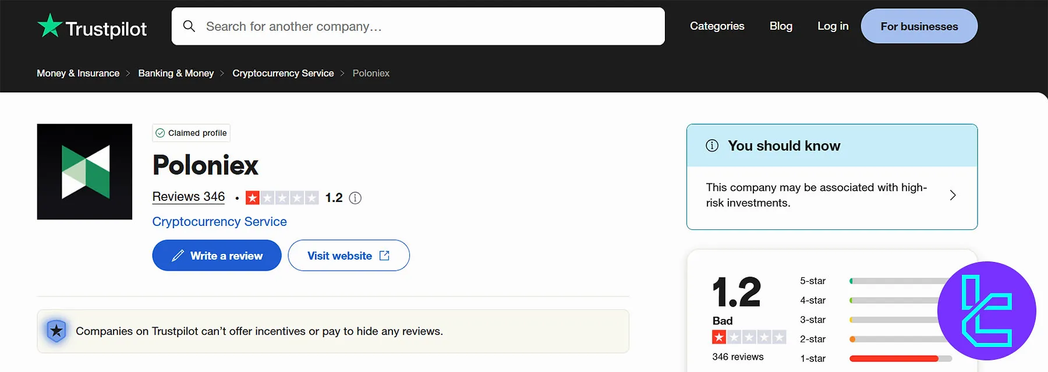
Task: Focus the 'Search for another company' field
Action: (417, 26)
